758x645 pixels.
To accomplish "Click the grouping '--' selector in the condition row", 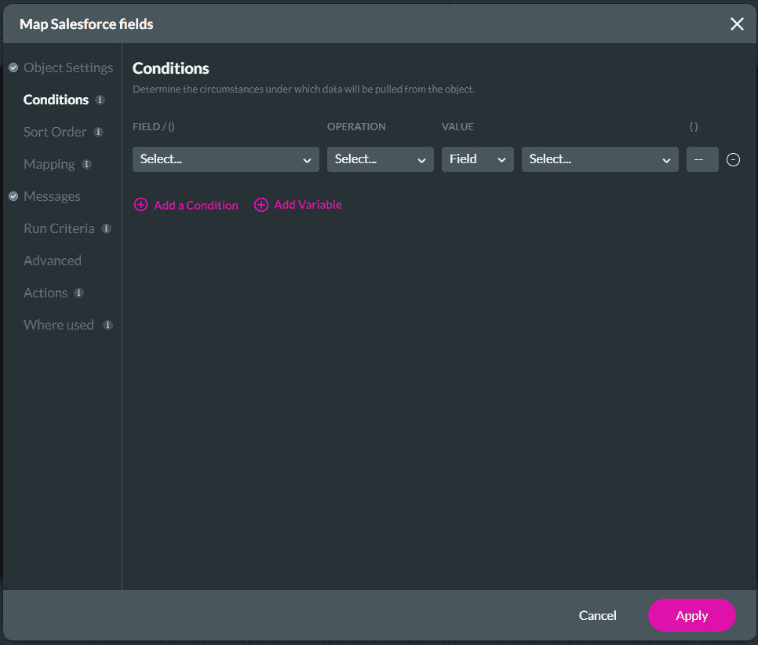I will pyautogui.click(x=702, y=159).
